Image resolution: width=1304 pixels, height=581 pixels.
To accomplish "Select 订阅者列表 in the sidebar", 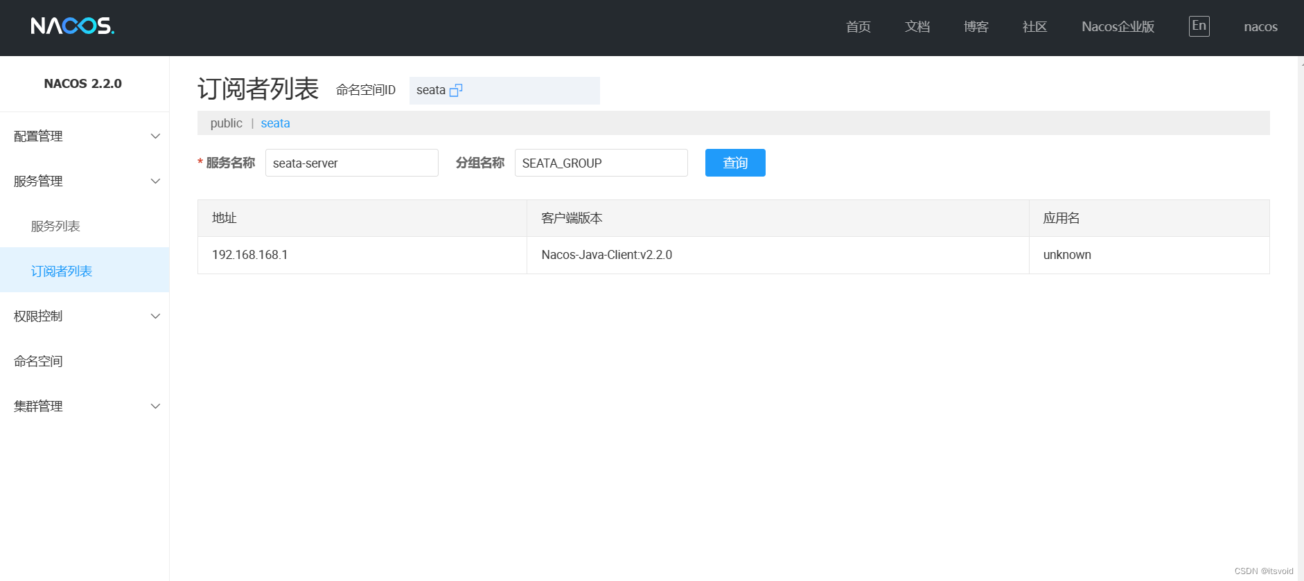I will point(85,271).
